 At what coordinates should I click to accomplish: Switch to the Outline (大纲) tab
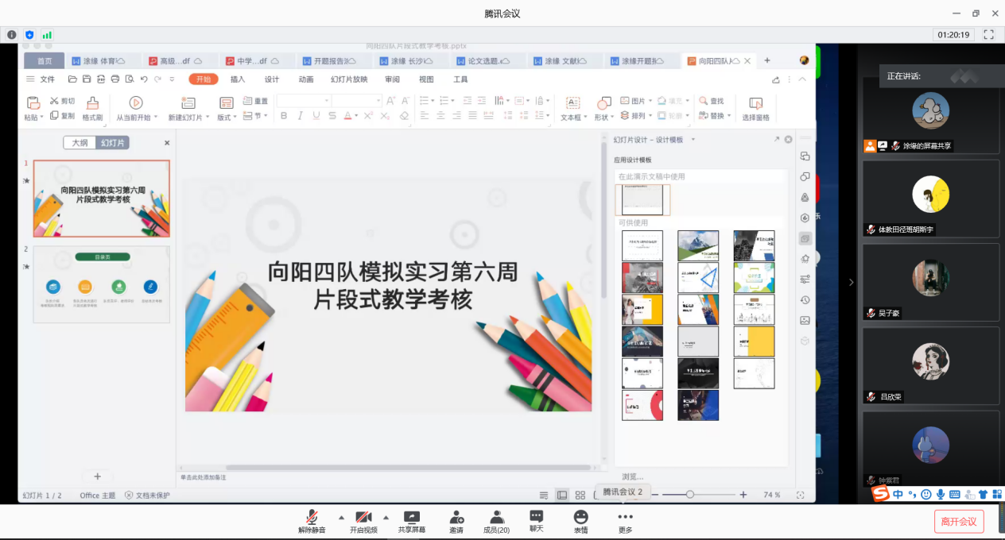pos(80,143)
